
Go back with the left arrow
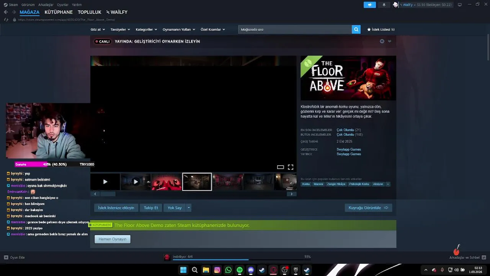point(6,12)
